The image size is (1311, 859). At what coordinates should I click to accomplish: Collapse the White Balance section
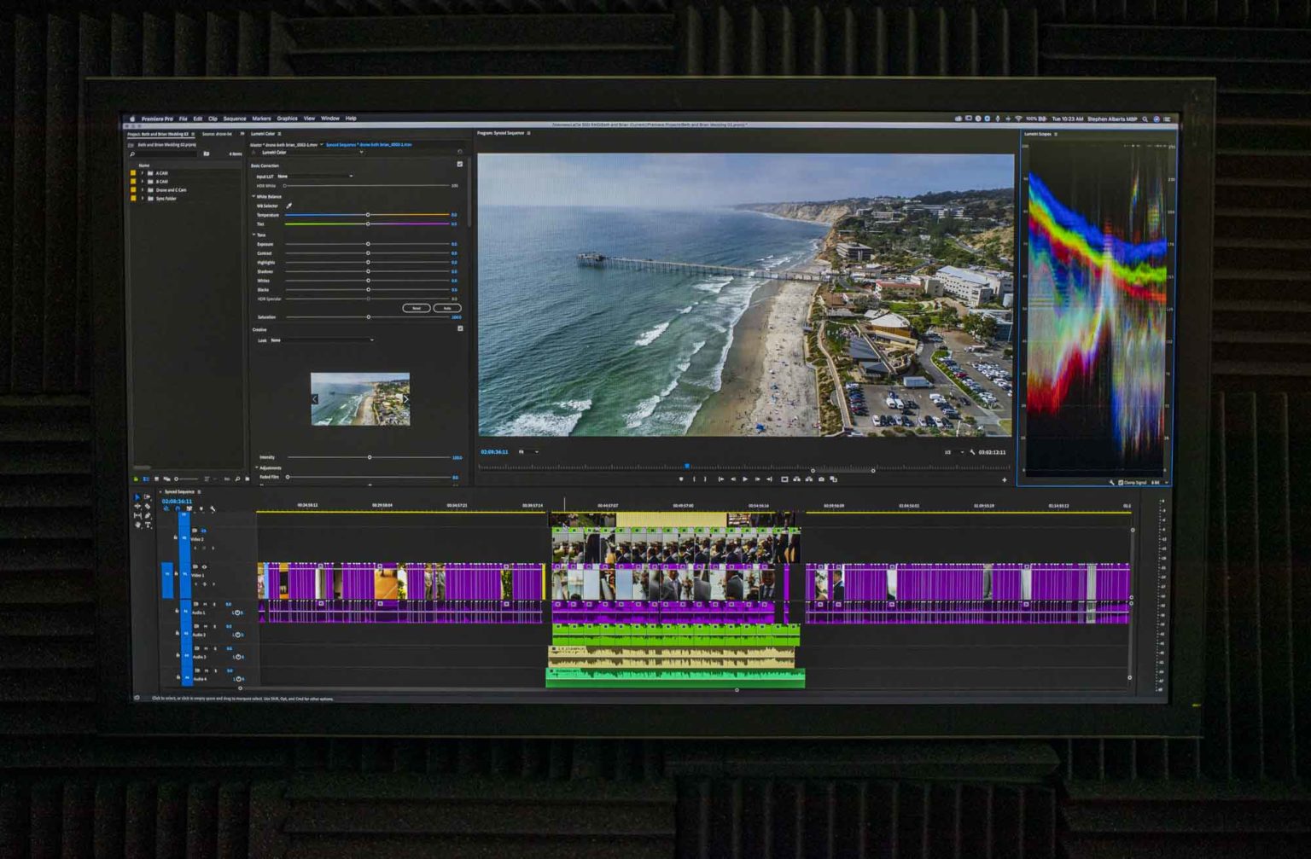[x=253, y=196]
